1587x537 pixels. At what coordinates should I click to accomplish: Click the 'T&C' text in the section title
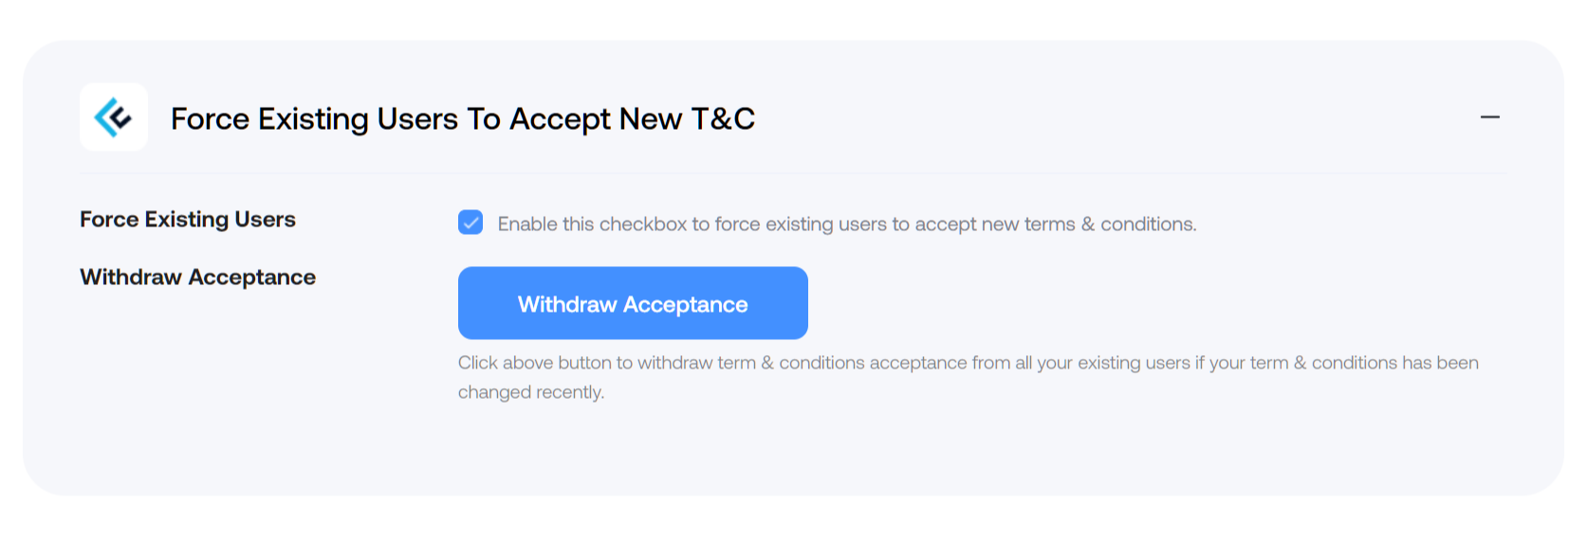[723, 118]
